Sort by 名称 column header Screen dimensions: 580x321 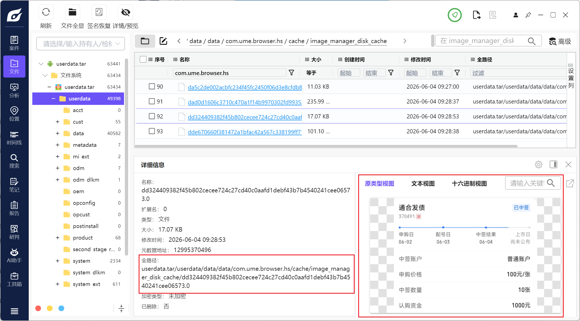coord(184,60)
